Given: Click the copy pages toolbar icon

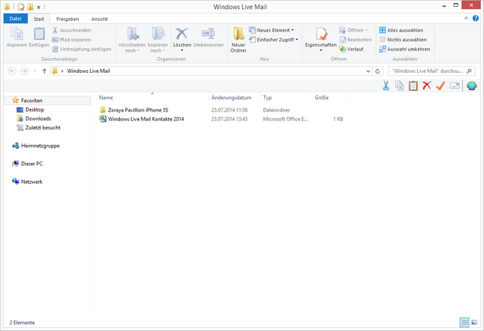Looking at the screenshot, I should (x=399, y=86).
